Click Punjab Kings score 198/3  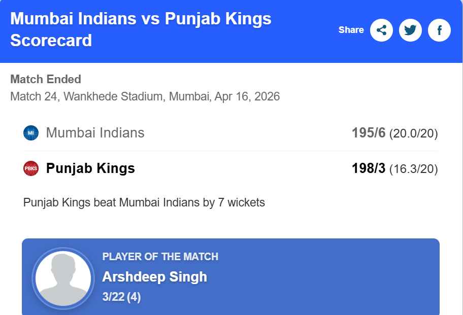point(369,168)
